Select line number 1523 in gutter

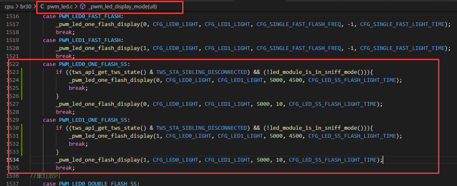pyautogui.click(x=12, y=72)
